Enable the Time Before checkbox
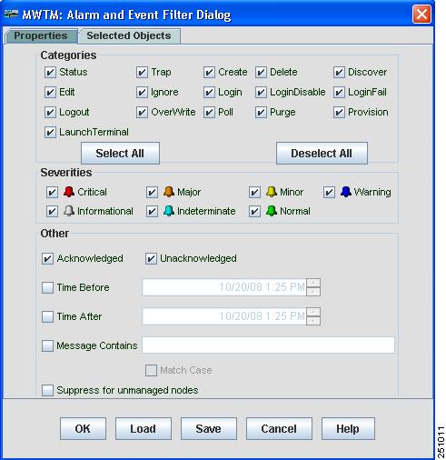The width and height of the screenshot is (446, 460). click(x=47, y=287)
